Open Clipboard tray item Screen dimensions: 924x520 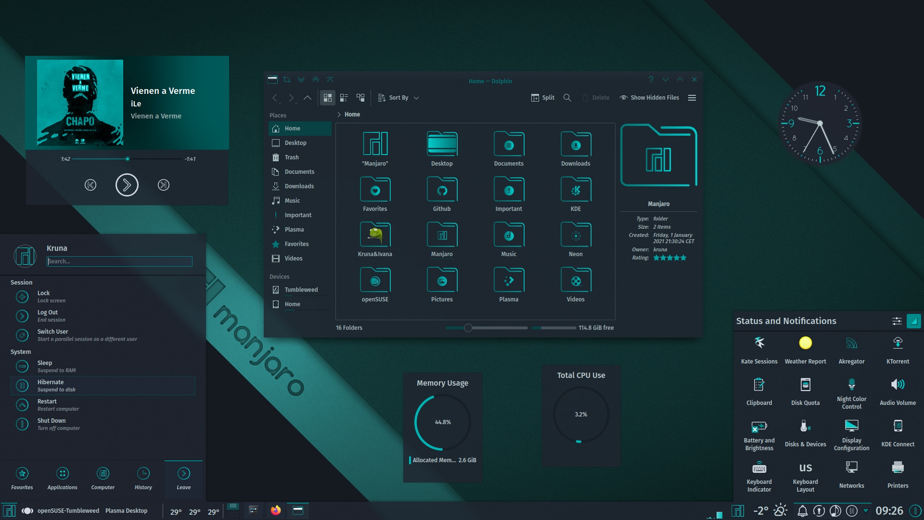(x=759, y=391)
